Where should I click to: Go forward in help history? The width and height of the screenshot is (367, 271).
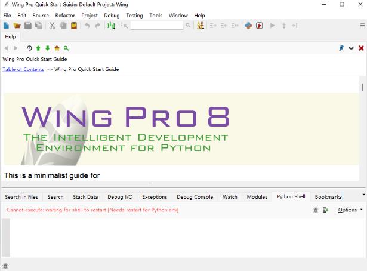tap(16, 48)
